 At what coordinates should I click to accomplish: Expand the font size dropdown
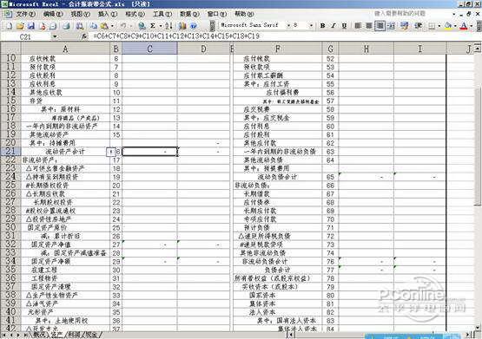311,25
